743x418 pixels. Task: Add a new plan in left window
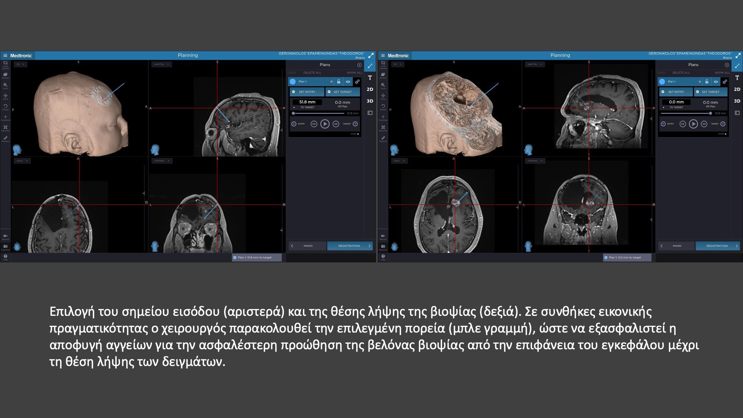click(359, 65)
